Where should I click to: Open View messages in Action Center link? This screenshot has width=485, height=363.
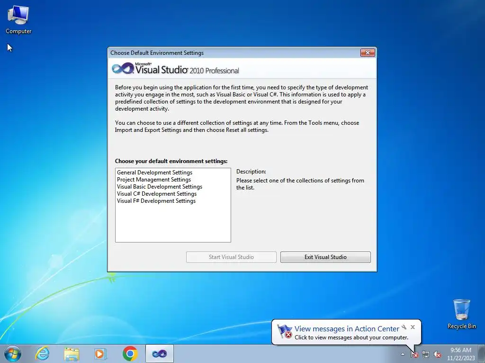coord(347,329)
